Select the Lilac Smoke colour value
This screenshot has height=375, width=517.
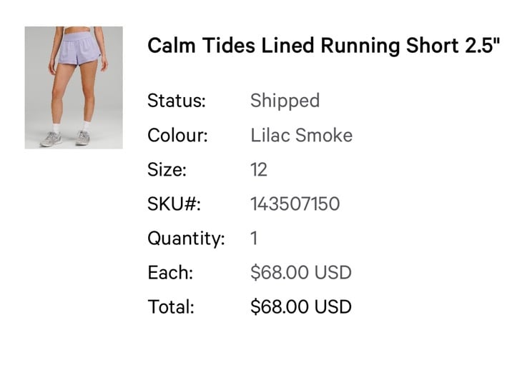click(x=301, y=135)
